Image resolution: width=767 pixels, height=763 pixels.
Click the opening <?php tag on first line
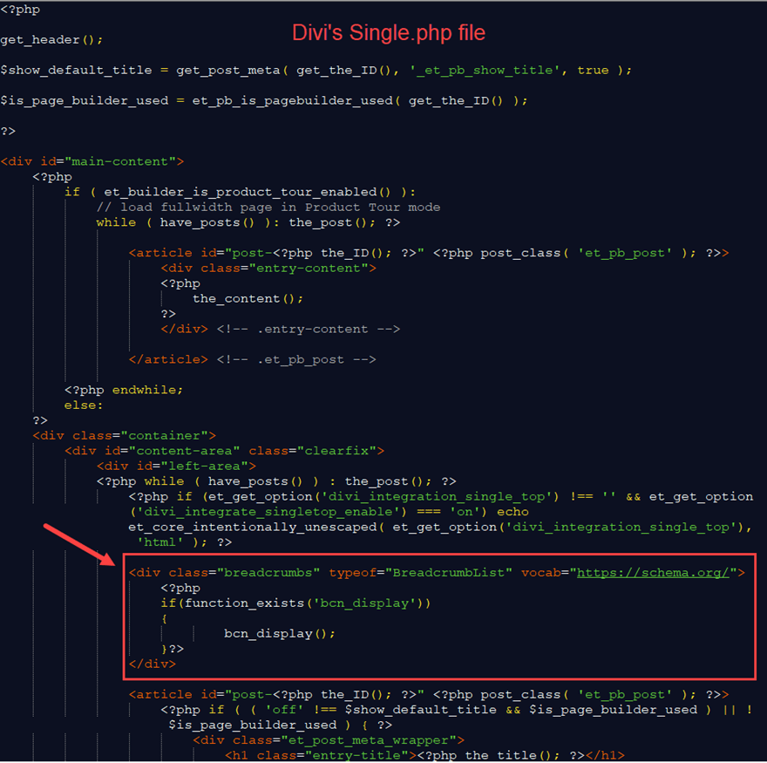(x=20, y=10)
